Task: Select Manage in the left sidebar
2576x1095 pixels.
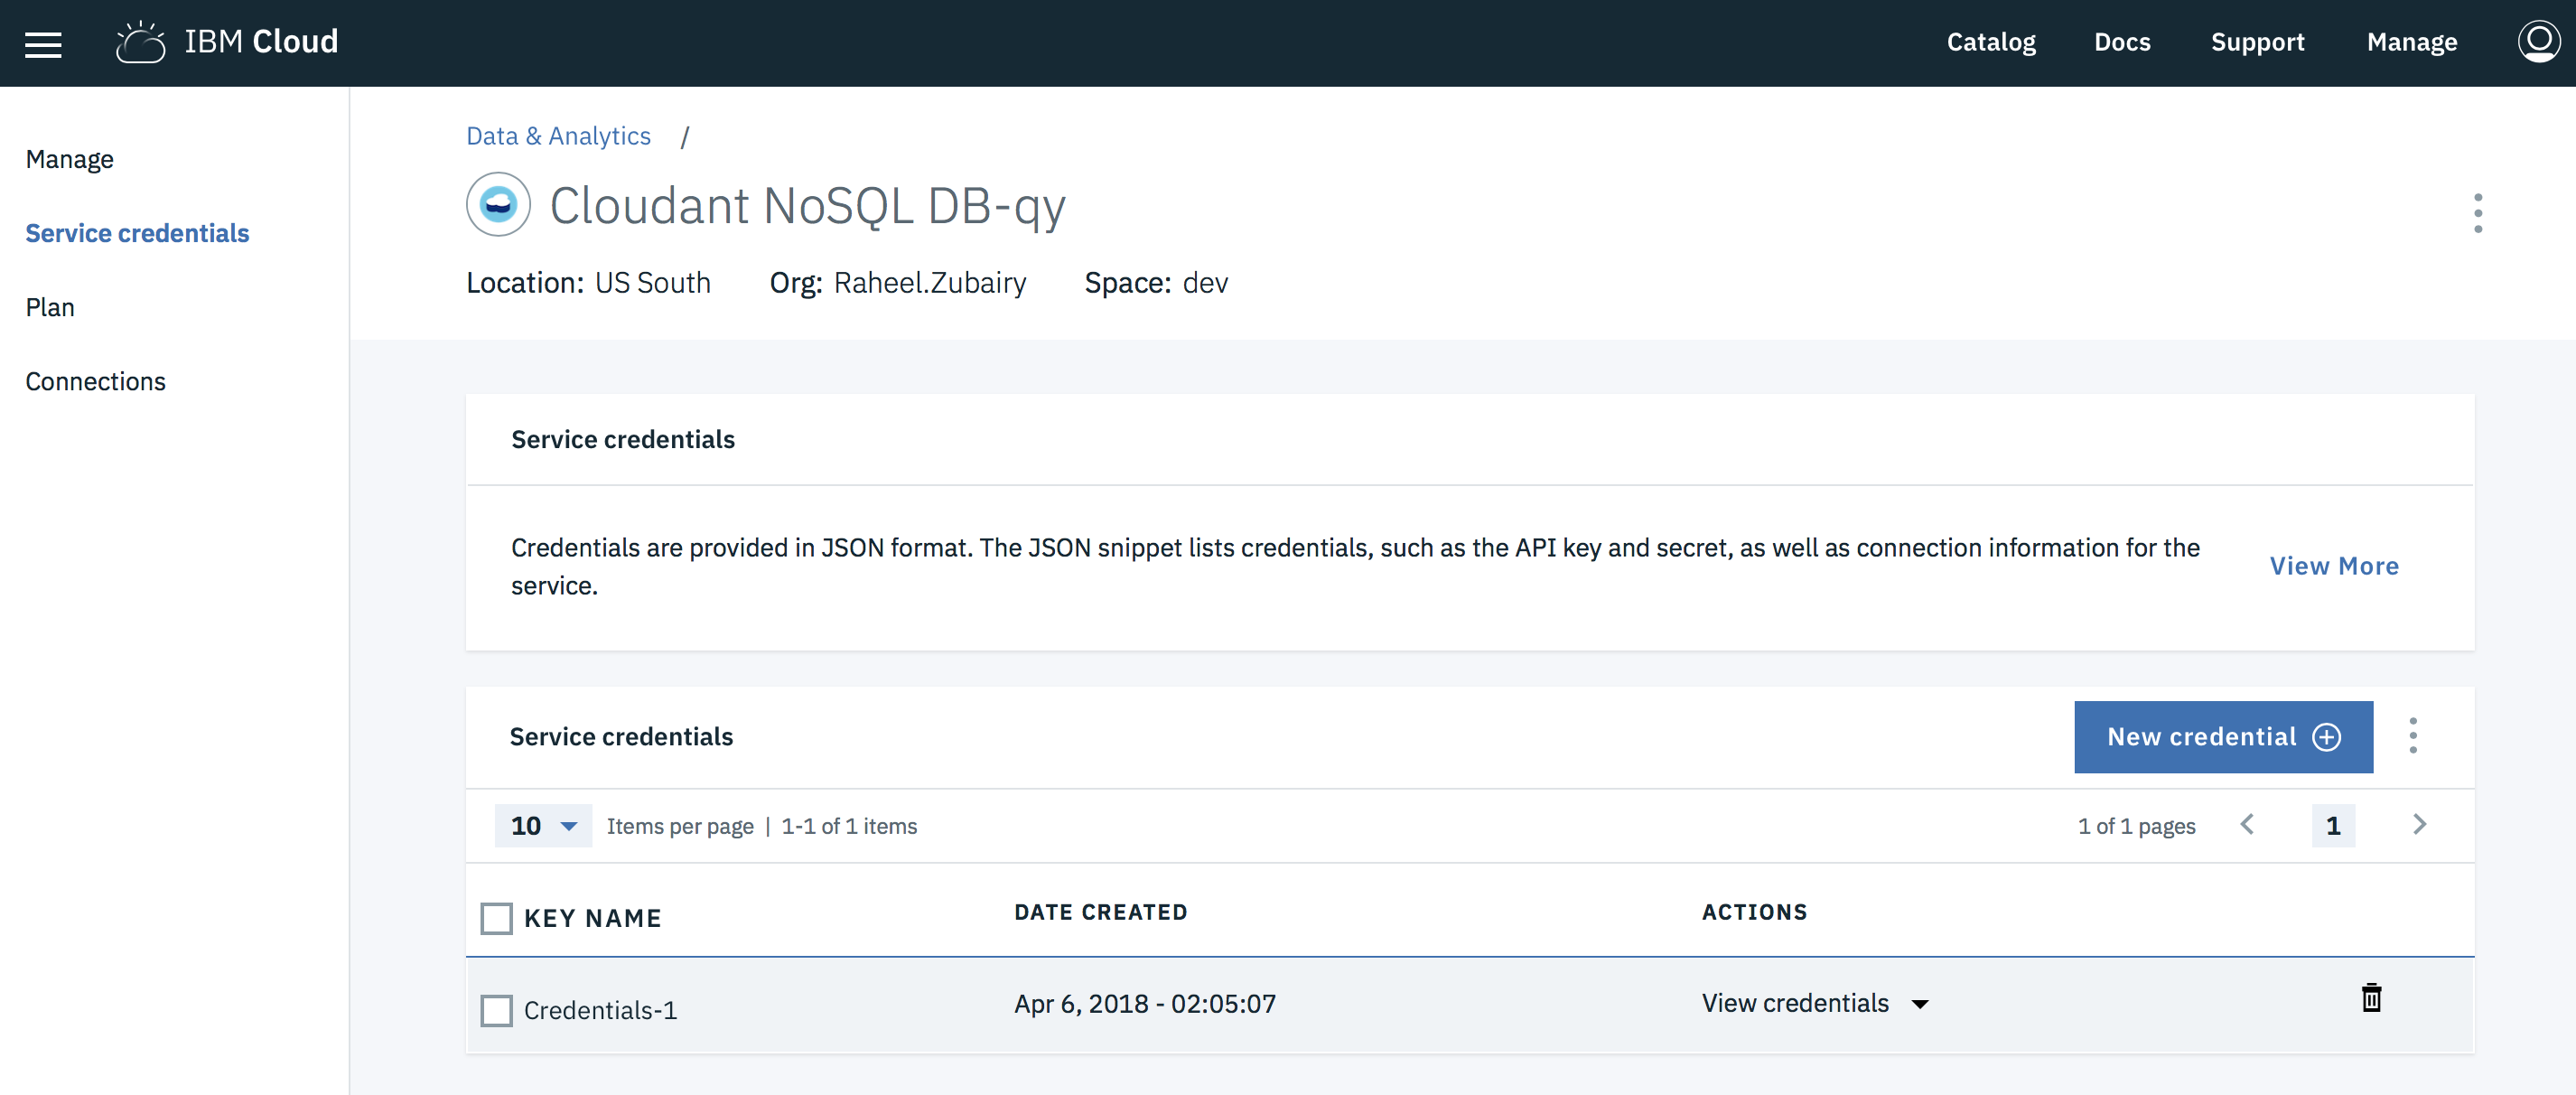Action: point(70,159)
